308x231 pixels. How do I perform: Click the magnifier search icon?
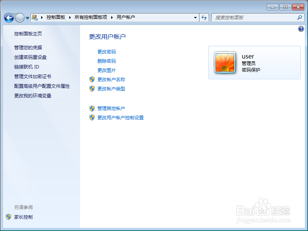(300, 17)
